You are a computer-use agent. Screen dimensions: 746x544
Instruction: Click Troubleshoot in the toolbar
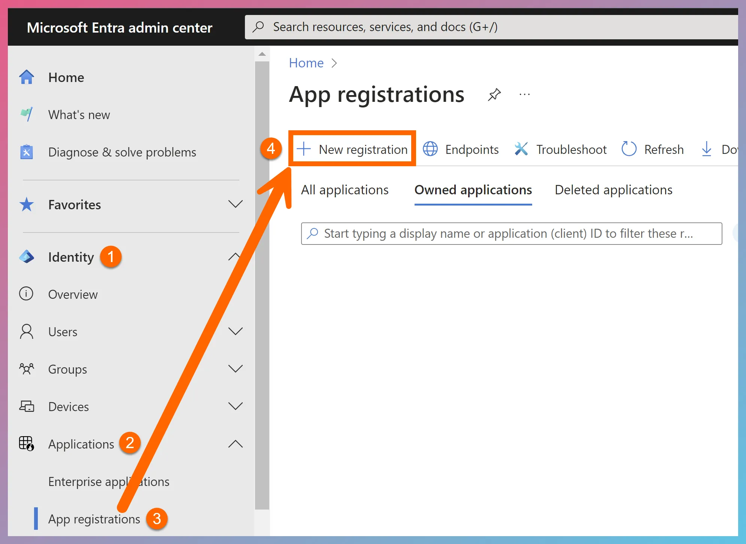(571, 149)
